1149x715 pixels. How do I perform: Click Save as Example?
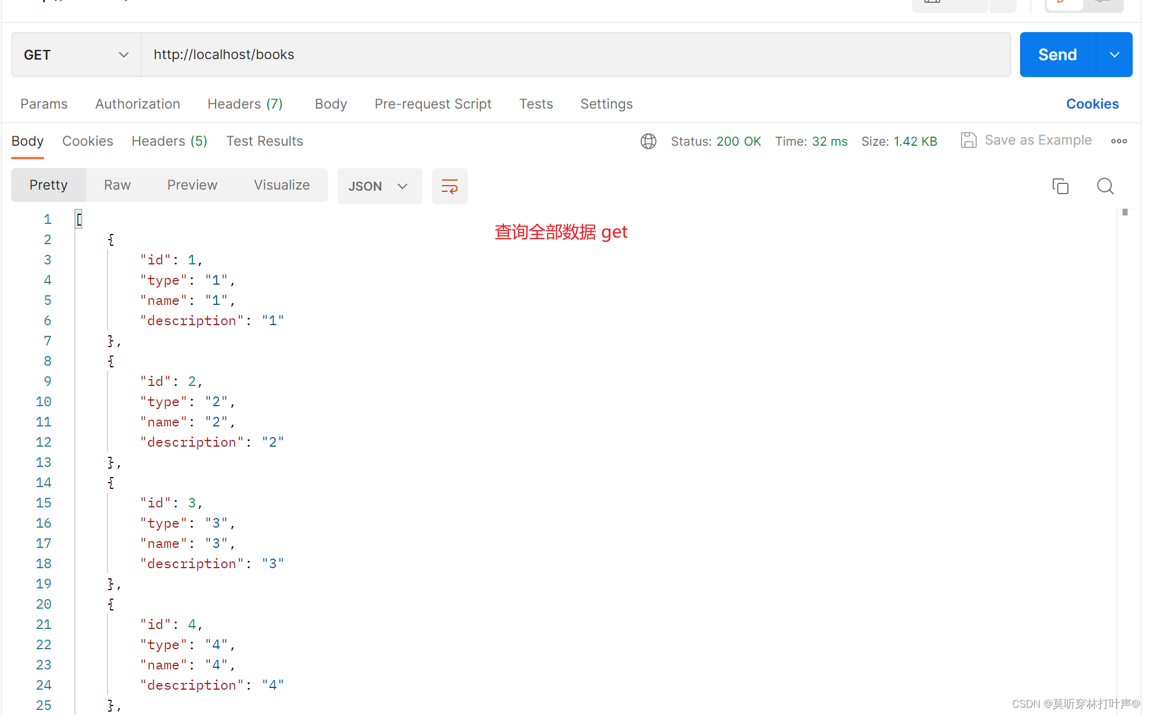tap(1026, 140)
